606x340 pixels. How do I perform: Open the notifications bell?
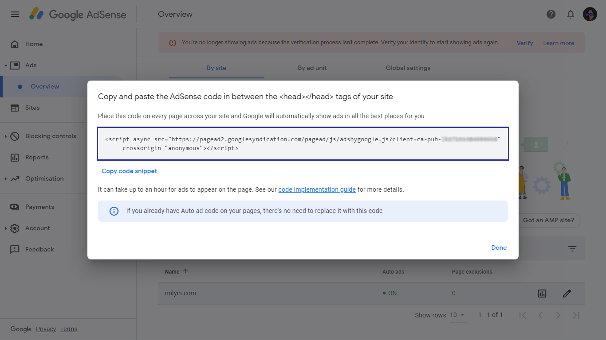coord(571,14)
